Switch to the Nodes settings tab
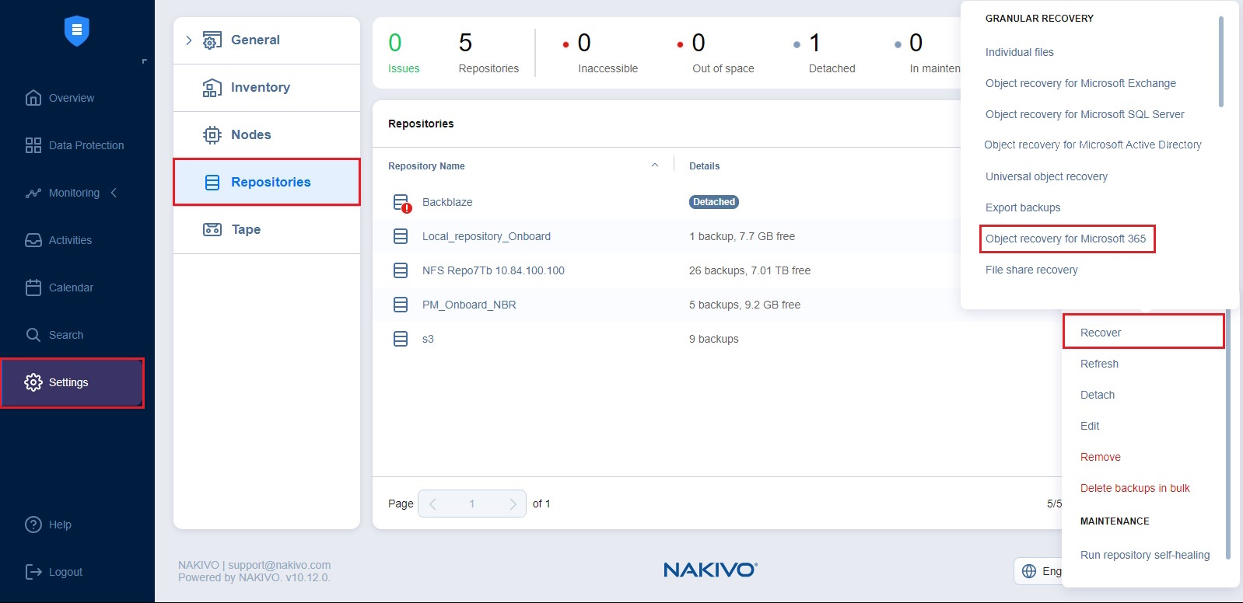The image size is (1243, 603). click(250, 134)
